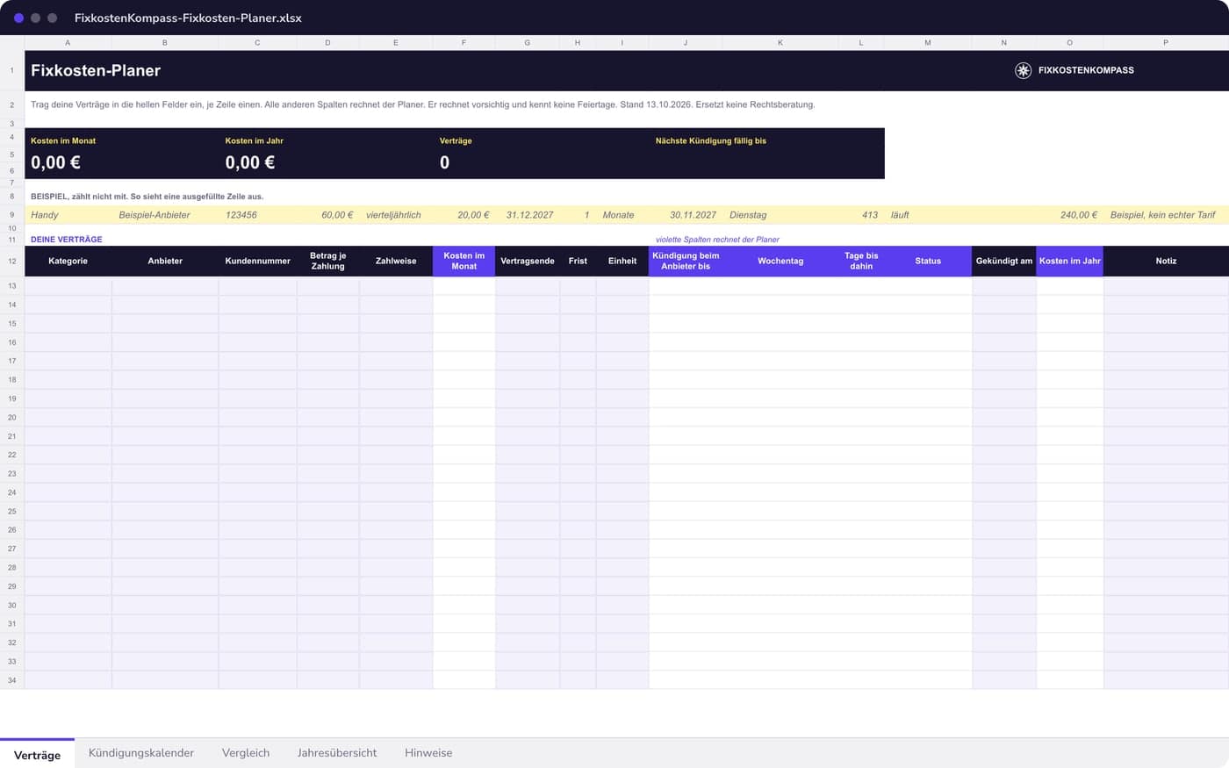Go to the Jahresübersicht sheet tab
The image size is (1229, 768).
tap(337, 753)
